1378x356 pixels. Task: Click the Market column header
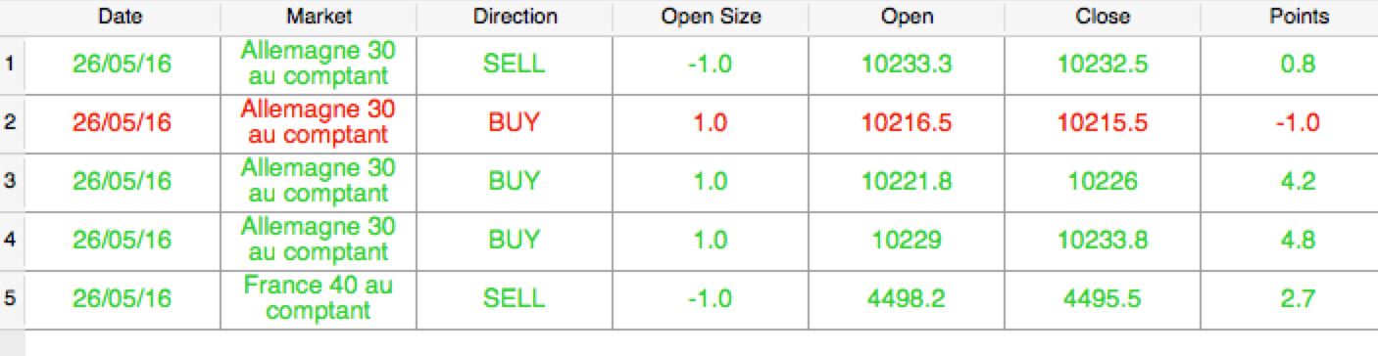(319, 17)
